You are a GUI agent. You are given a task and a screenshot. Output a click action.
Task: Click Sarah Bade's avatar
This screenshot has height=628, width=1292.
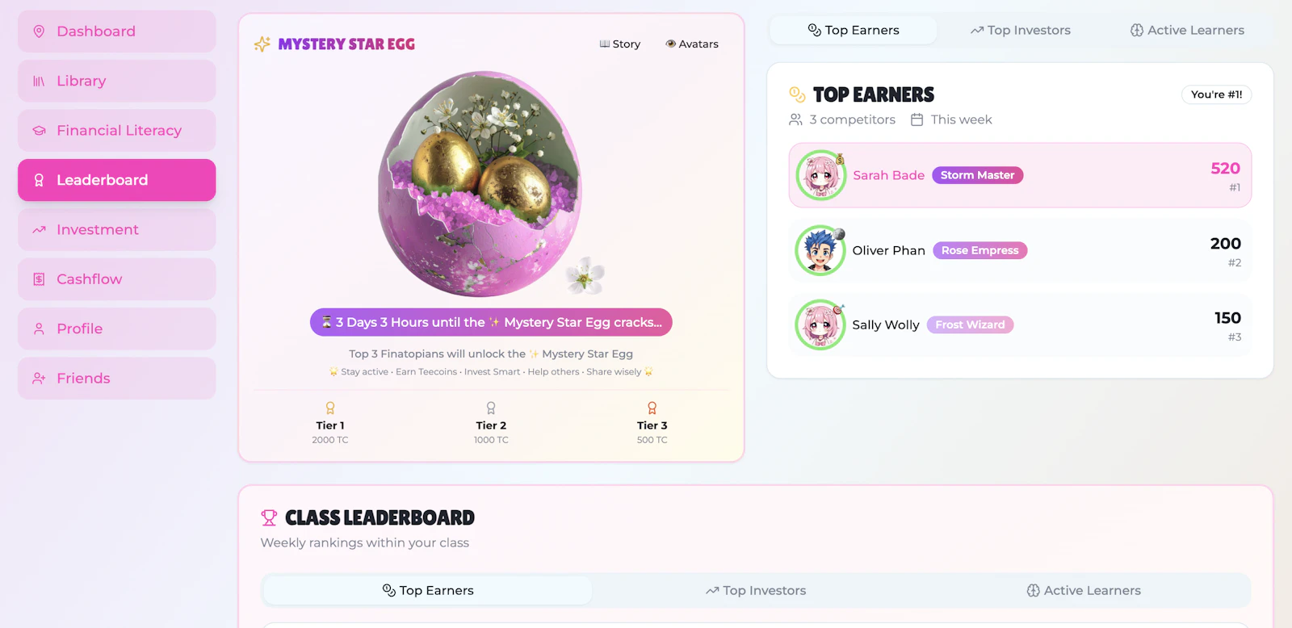[x=820, y=175]
